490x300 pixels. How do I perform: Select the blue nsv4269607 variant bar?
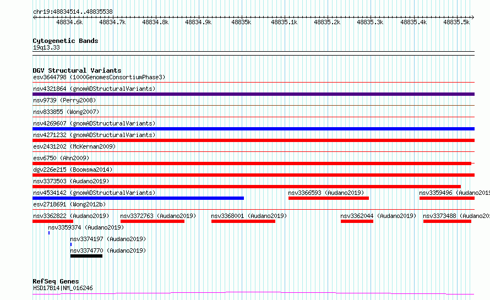tap(253, 129)
